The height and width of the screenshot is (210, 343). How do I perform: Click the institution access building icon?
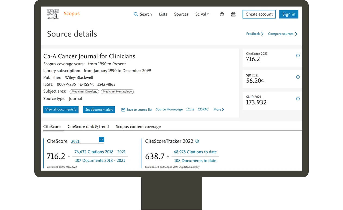coord(233,14)
